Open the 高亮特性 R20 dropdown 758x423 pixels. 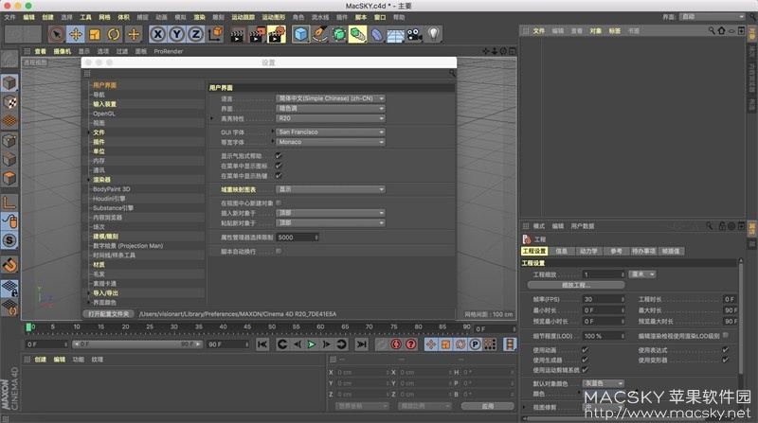coord(331,118)
